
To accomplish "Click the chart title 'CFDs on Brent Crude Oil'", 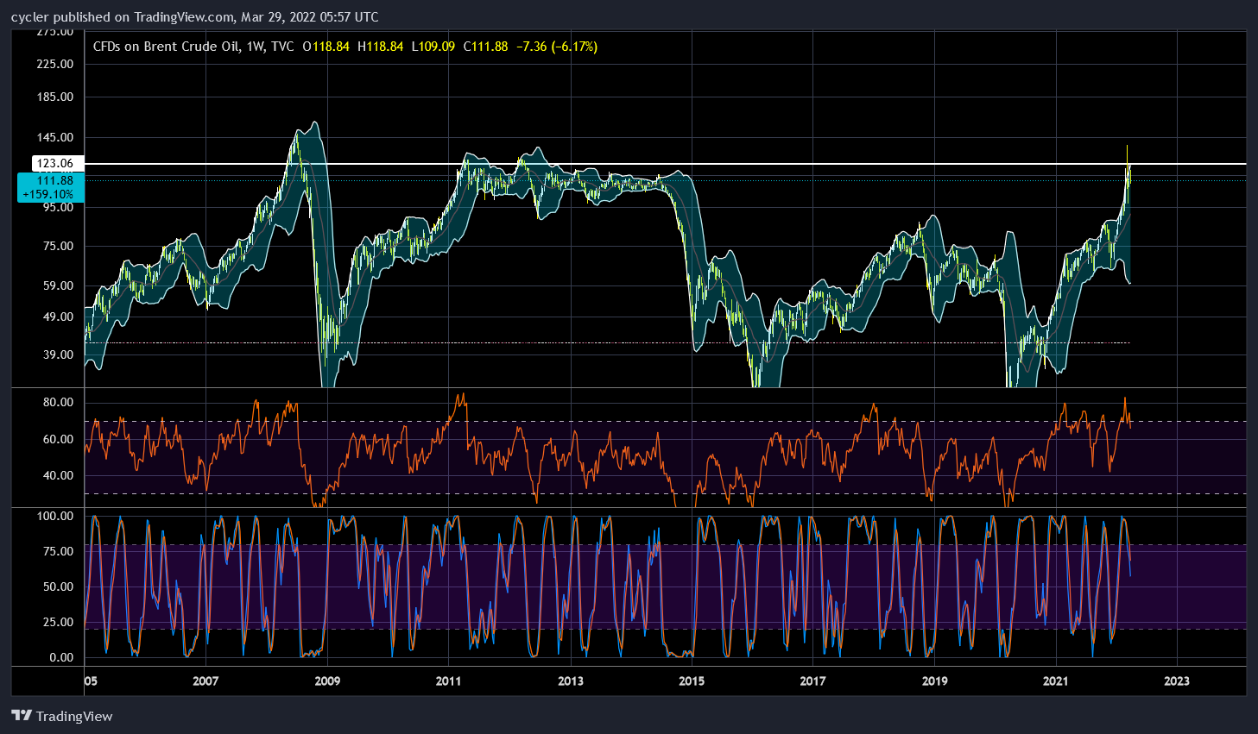I will pyautogui.click(x=167, y=47).
